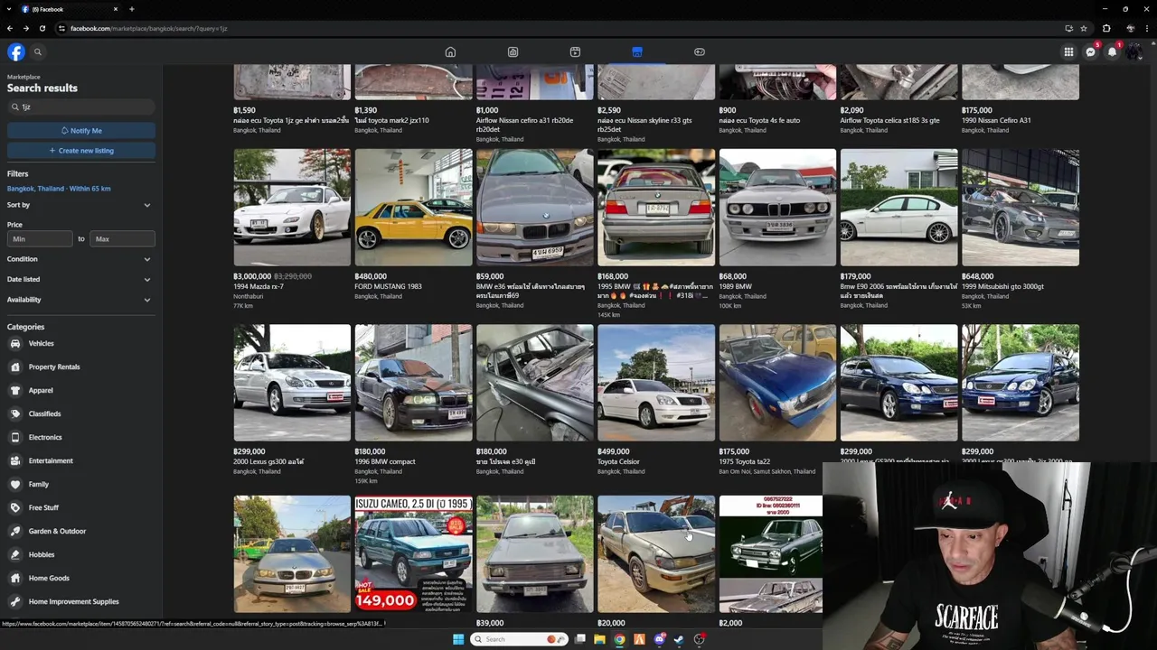Open File Explorer from the taskbar
Viewport: 1157px width, 650px height.
coord(599,639)
